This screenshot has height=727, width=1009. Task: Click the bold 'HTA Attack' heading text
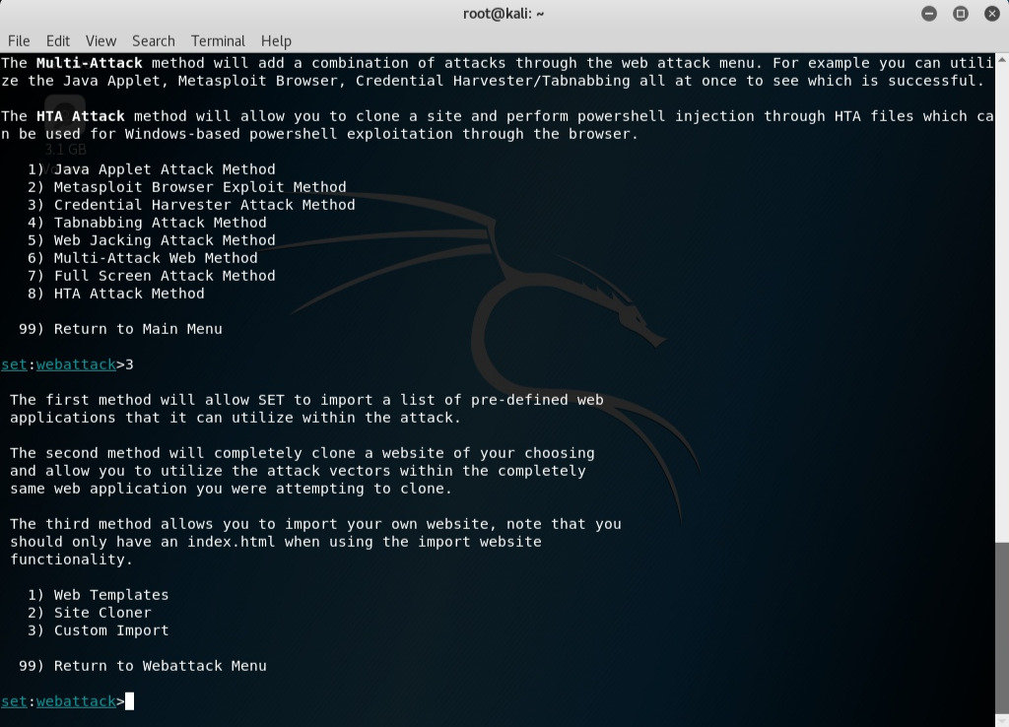(x=81, y=116)
